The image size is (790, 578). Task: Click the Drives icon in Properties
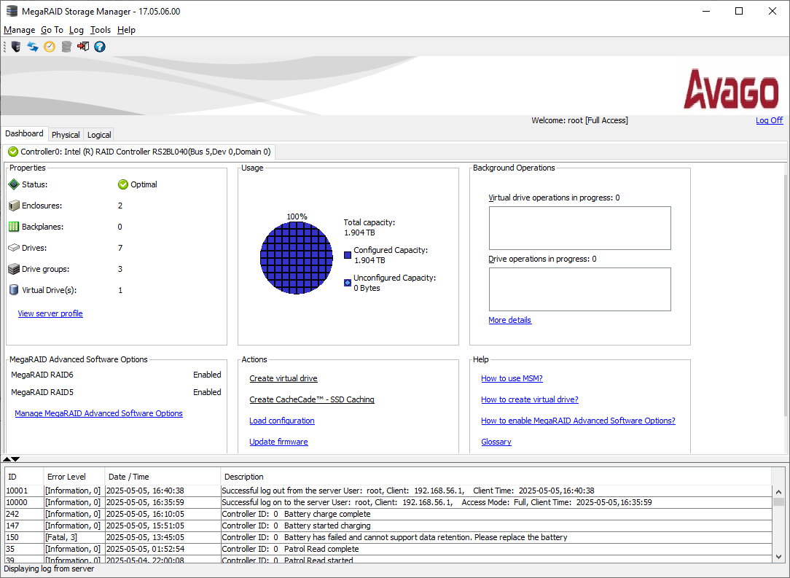click(x=14, y=248)
